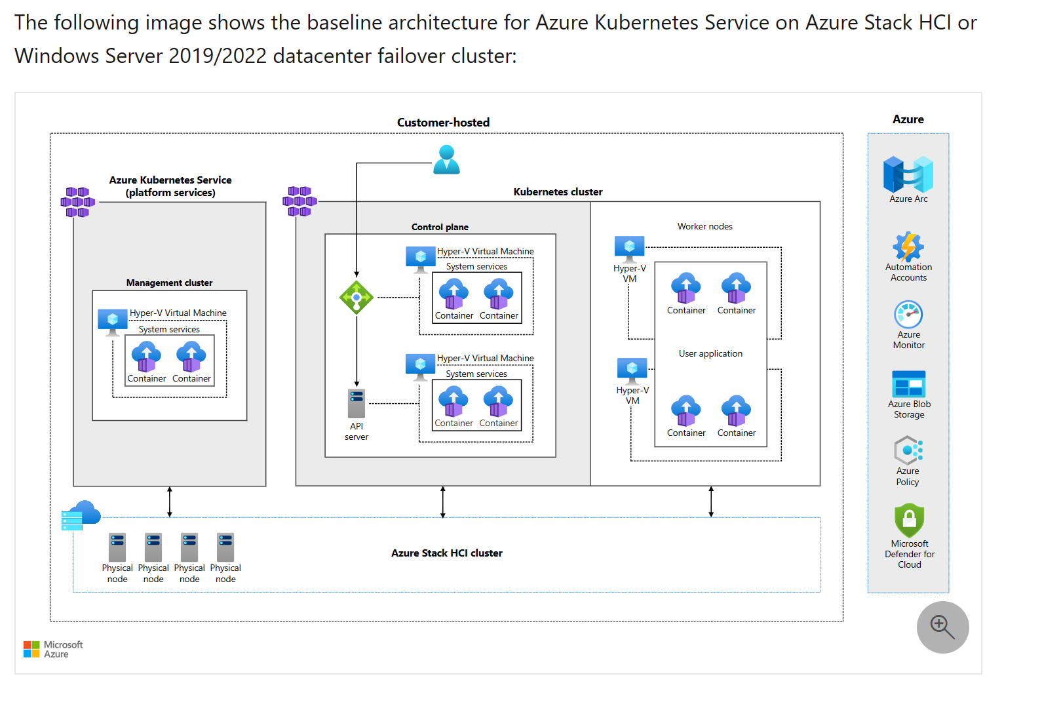Click the user person icon
Viewport: 1061px width, 708px height.
point(447,159)
